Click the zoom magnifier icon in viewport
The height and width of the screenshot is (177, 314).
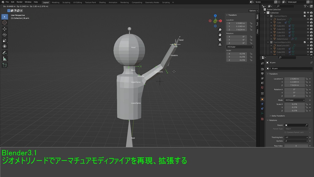(220, 30)
